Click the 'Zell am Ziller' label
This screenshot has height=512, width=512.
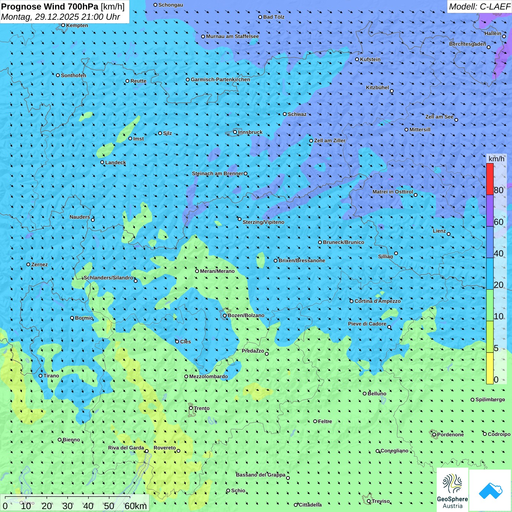pos(330,140)
